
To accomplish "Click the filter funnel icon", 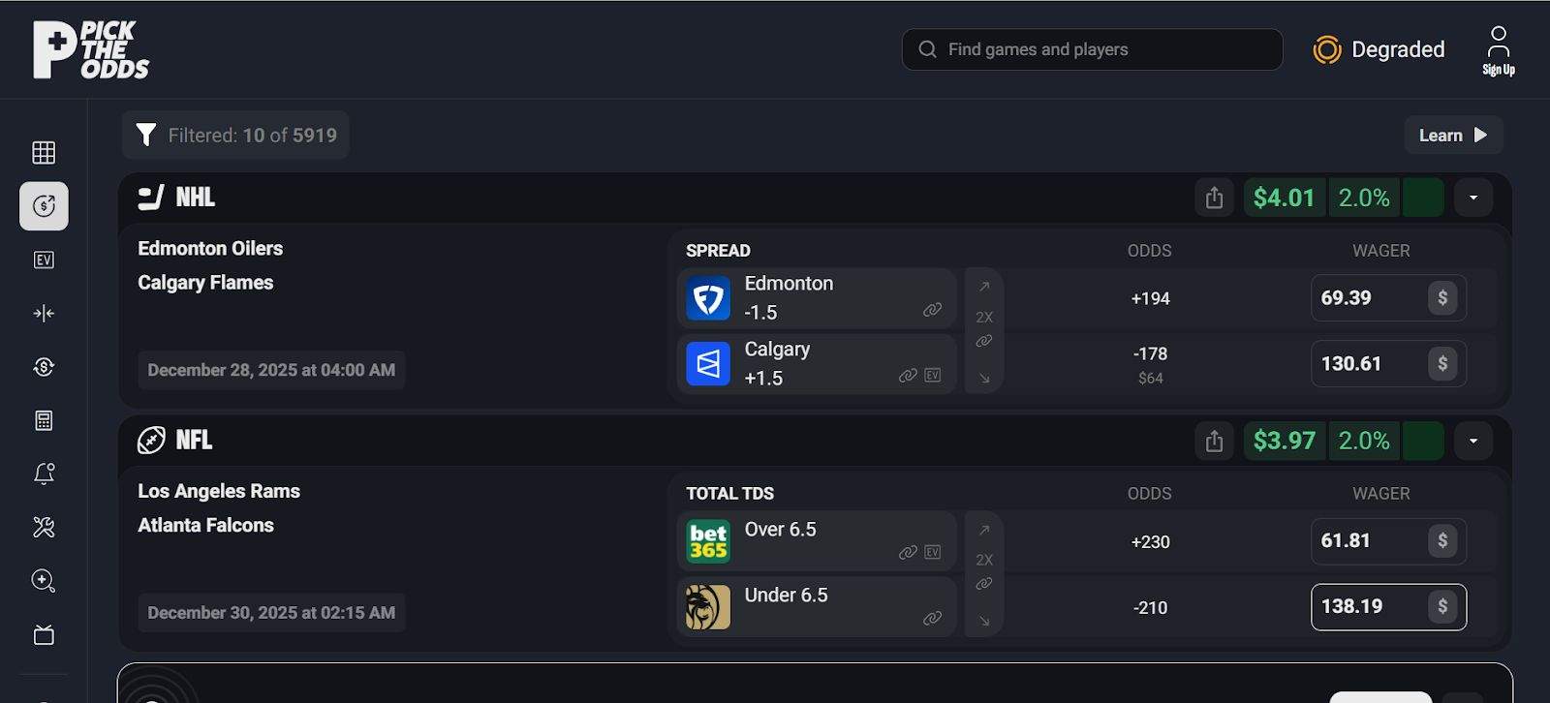I will click(146, 135).
